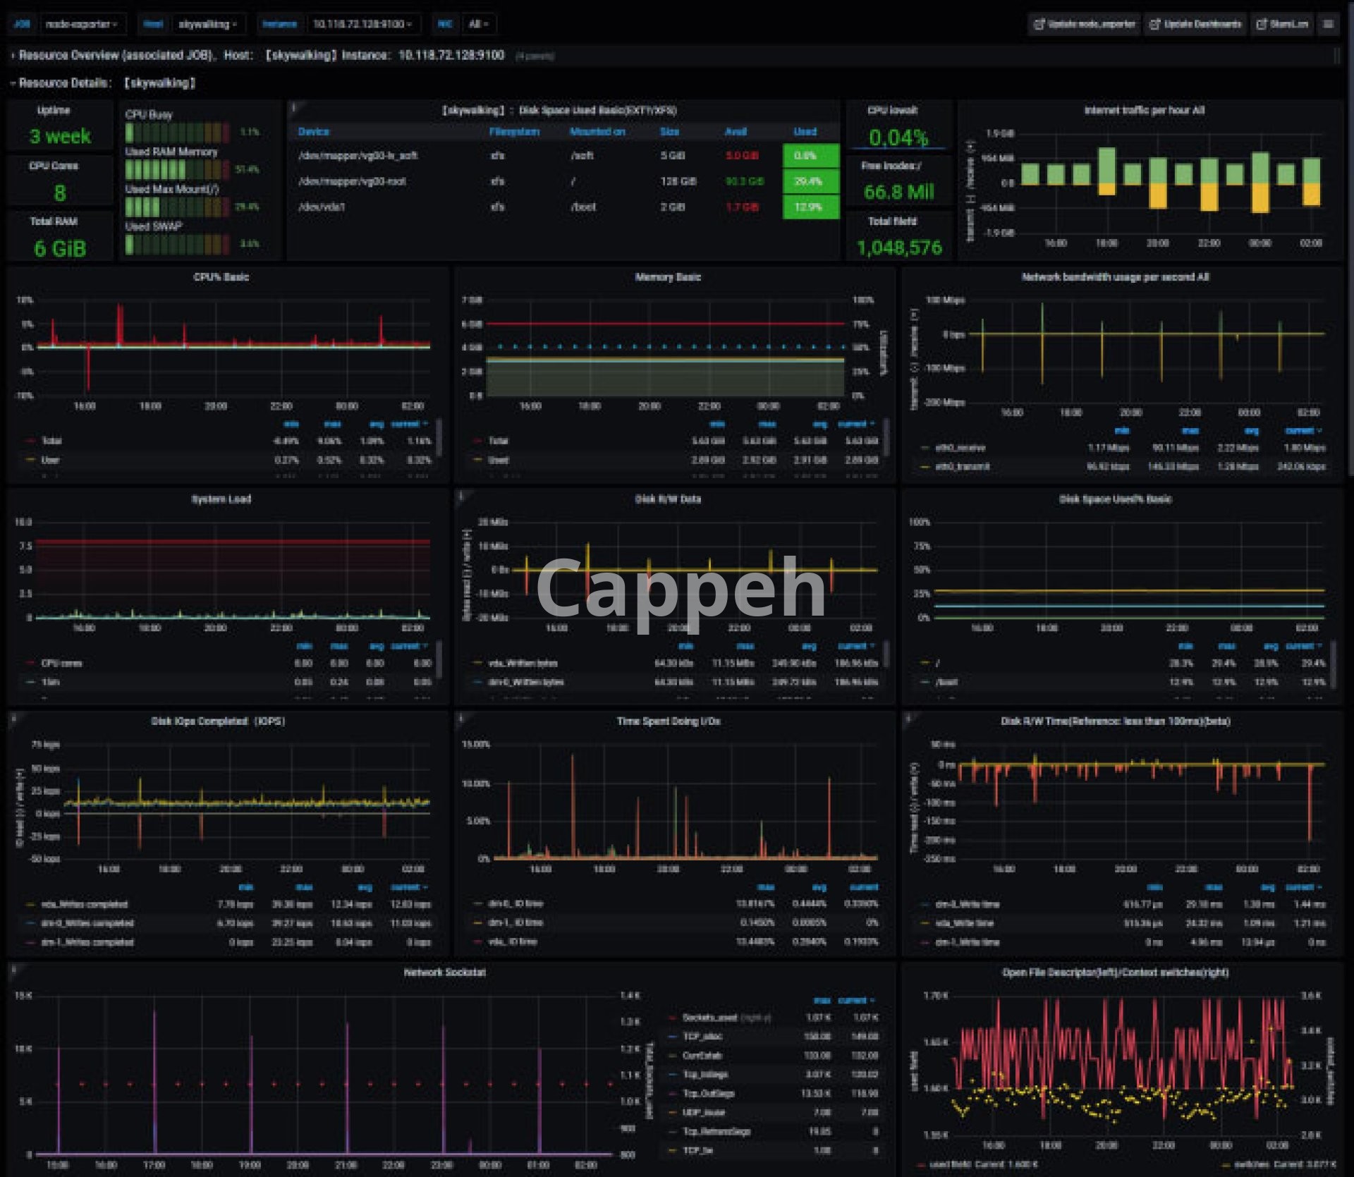Toggle /boot series in Disk Space Used% legend
The width and height of the screenshot is (1354, 1177).
[x=946, y=682]
